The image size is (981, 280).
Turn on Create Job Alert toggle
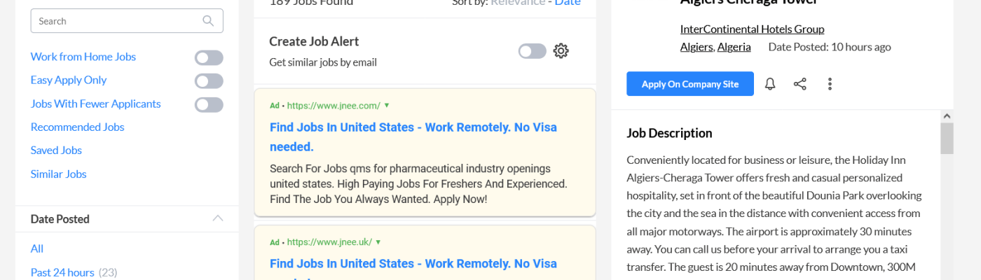[x=532, y=51]
